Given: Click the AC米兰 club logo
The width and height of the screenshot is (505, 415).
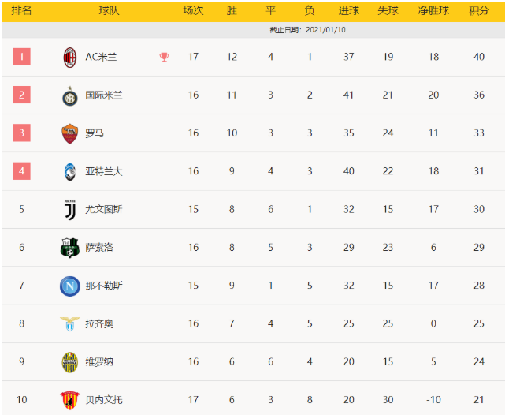Looking at the screenshot, I should click(x=70, y=57).
